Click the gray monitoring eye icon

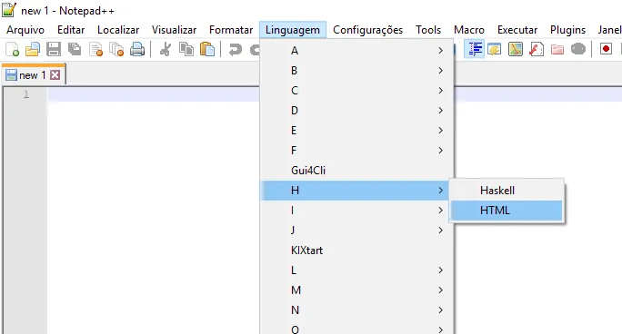578,49
